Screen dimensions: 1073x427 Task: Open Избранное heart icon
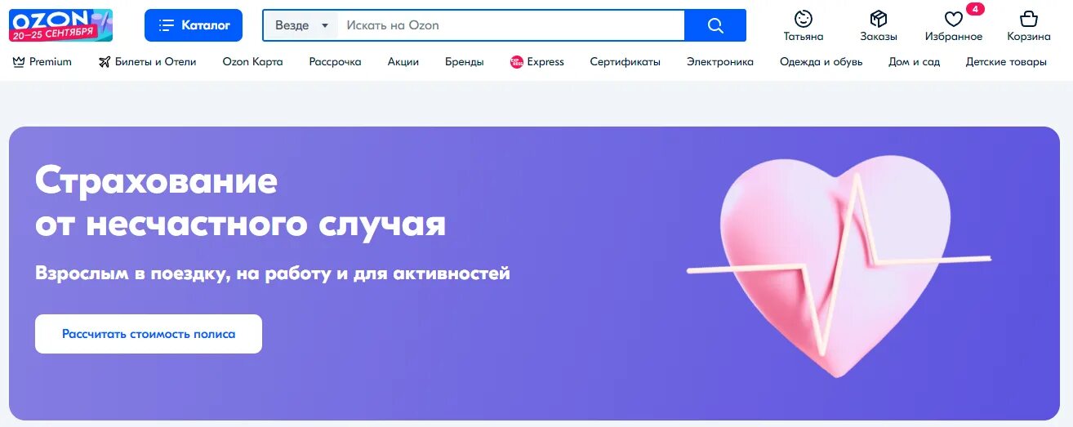pos(954,19)
